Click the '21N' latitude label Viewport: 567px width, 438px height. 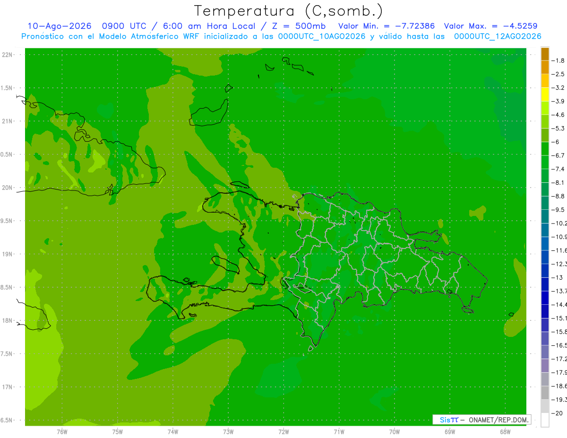(7, 121)
